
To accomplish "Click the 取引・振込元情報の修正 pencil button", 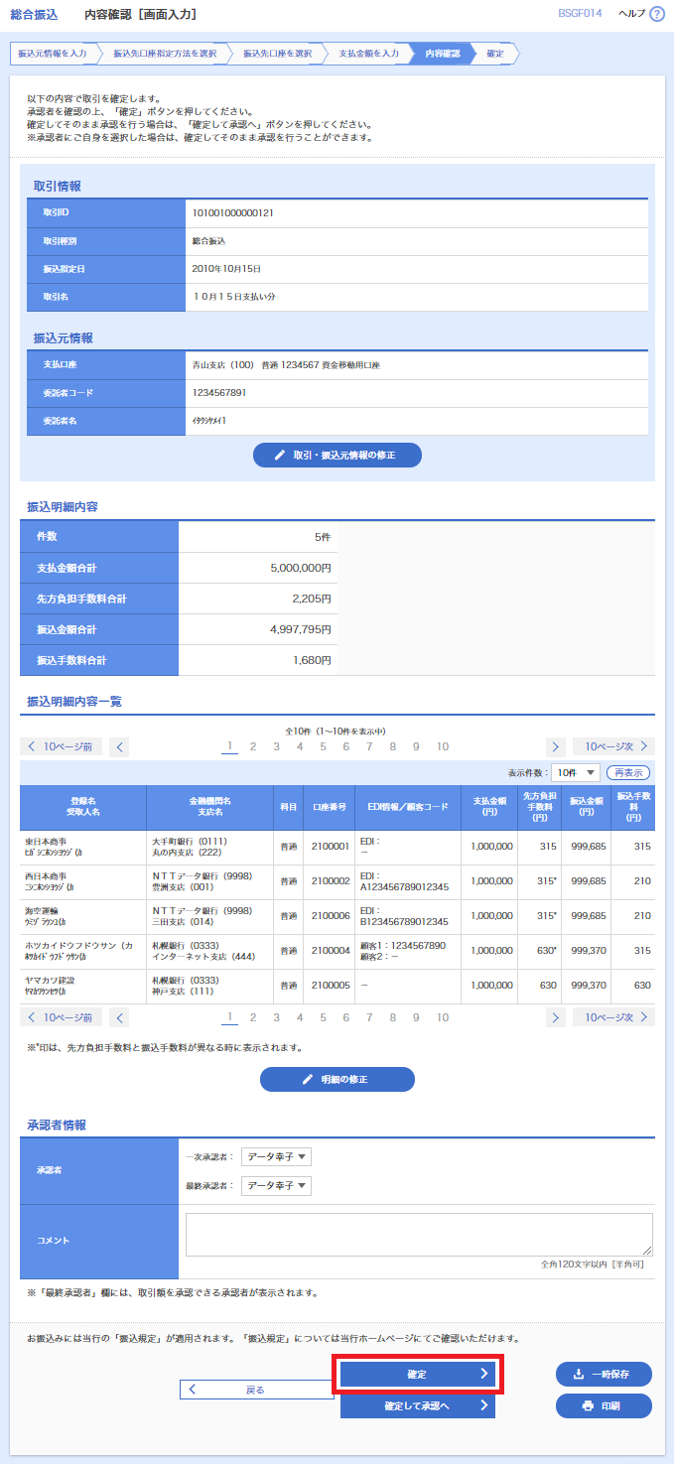I will click(337, 455).
